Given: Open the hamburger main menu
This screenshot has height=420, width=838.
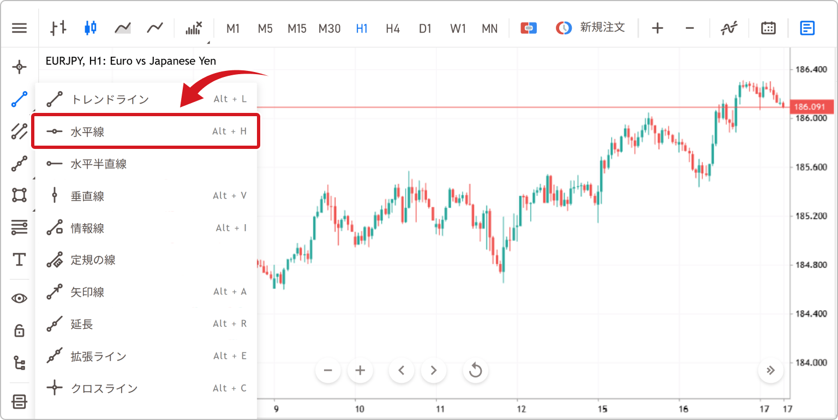Looking at the screenshot, I should point(19,28).
